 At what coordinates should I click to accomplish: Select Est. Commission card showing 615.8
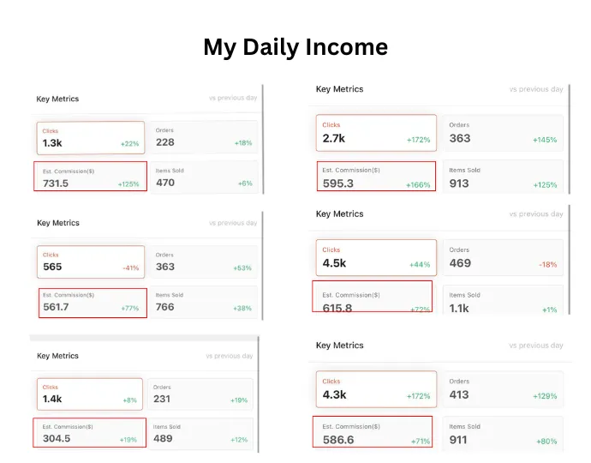pos(372,296)
